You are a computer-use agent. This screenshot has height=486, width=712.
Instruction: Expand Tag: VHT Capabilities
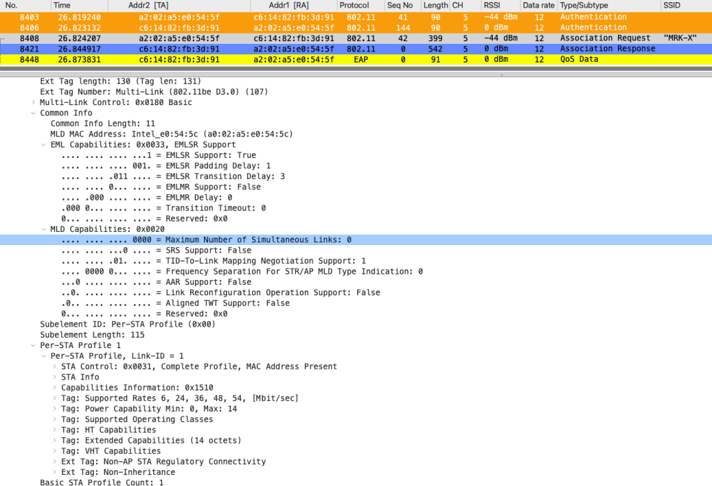point(55,450)
